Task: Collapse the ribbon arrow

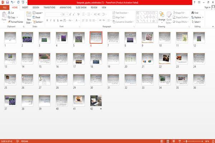Action: click(213, 27)
